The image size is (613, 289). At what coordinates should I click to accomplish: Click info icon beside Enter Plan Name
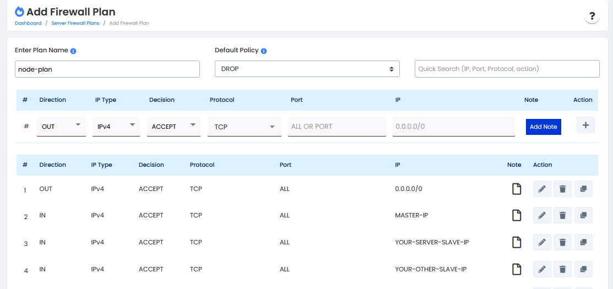[x=73, y=51]
